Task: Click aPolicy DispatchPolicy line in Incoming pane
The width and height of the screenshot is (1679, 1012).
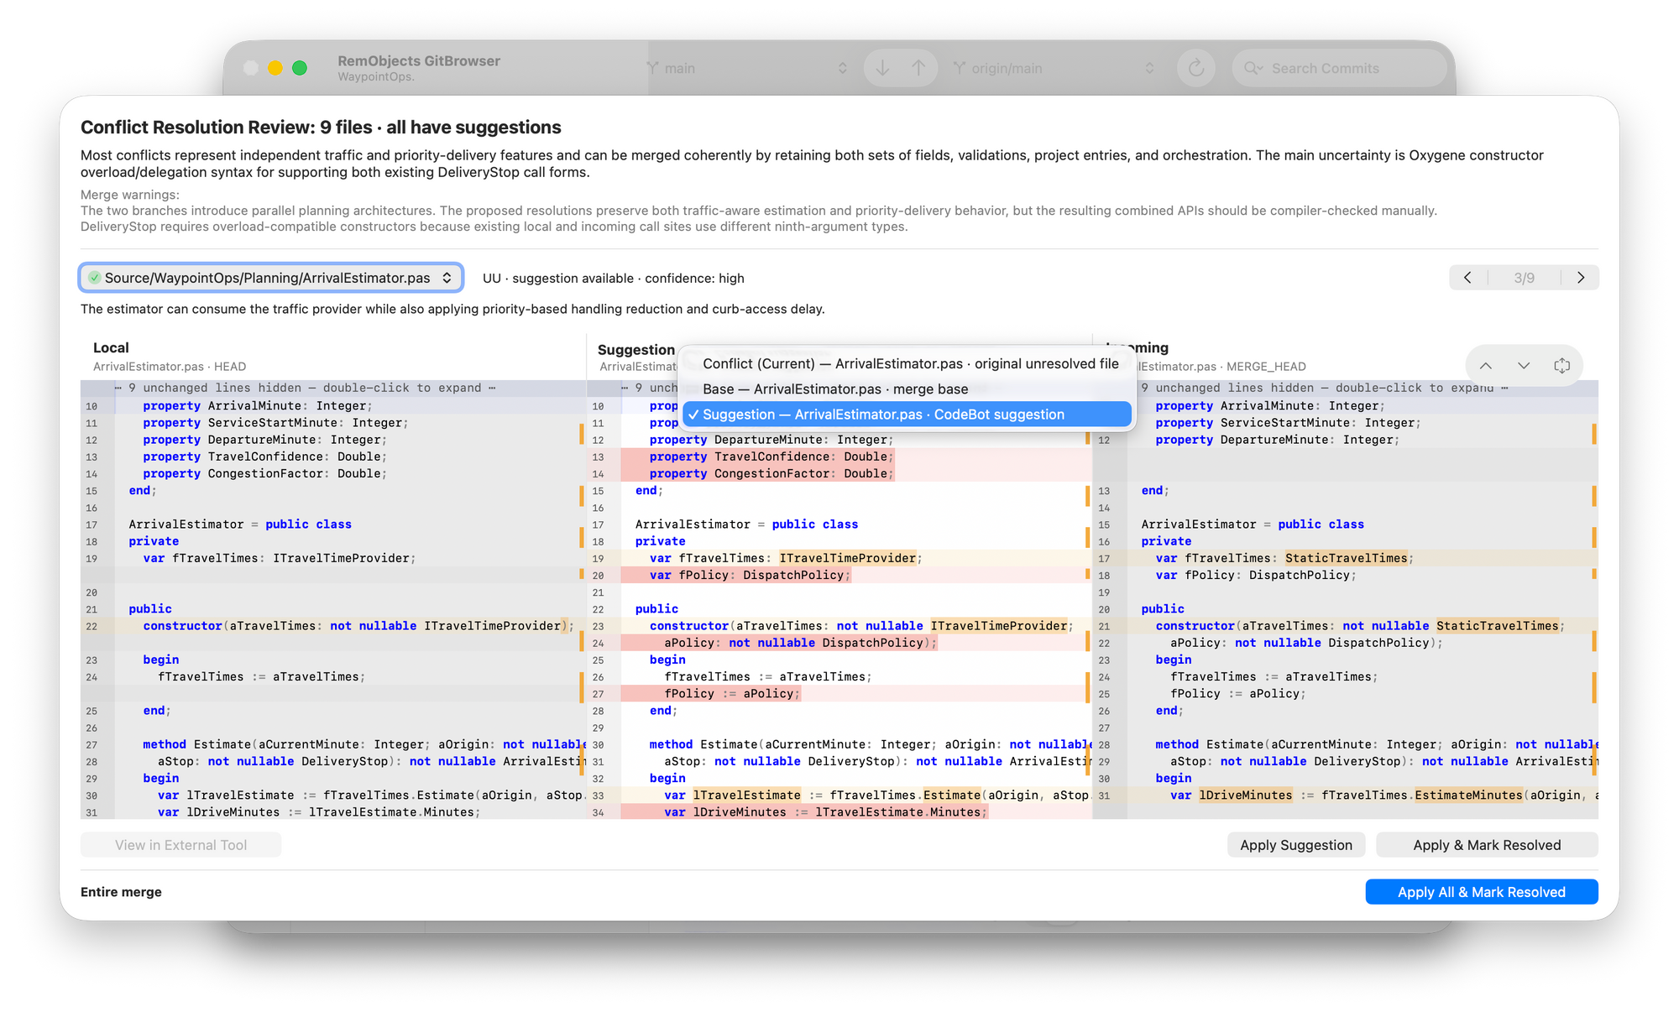Action: 1306,643
